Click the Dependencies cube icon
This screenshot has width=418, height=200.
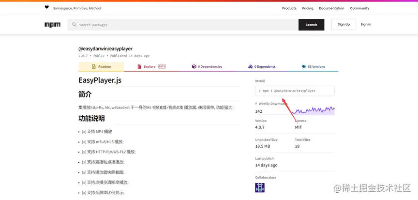click(x=194, y=67)
